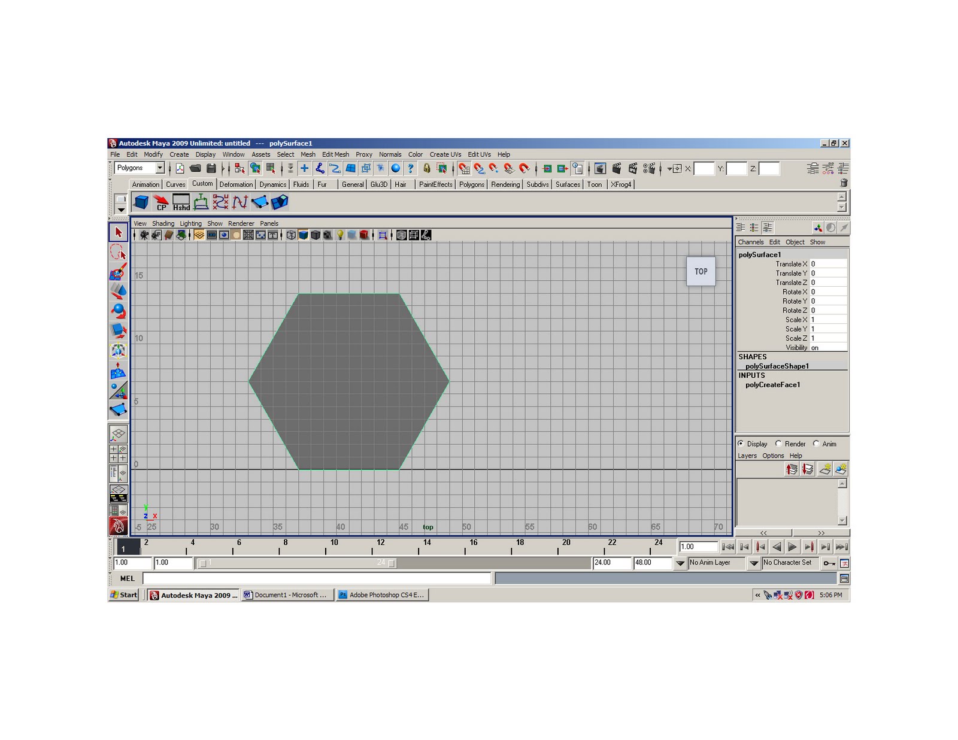Click the Translate X value field
The width and height of the screenshot is (958, 740).
(x=828, y=264)
